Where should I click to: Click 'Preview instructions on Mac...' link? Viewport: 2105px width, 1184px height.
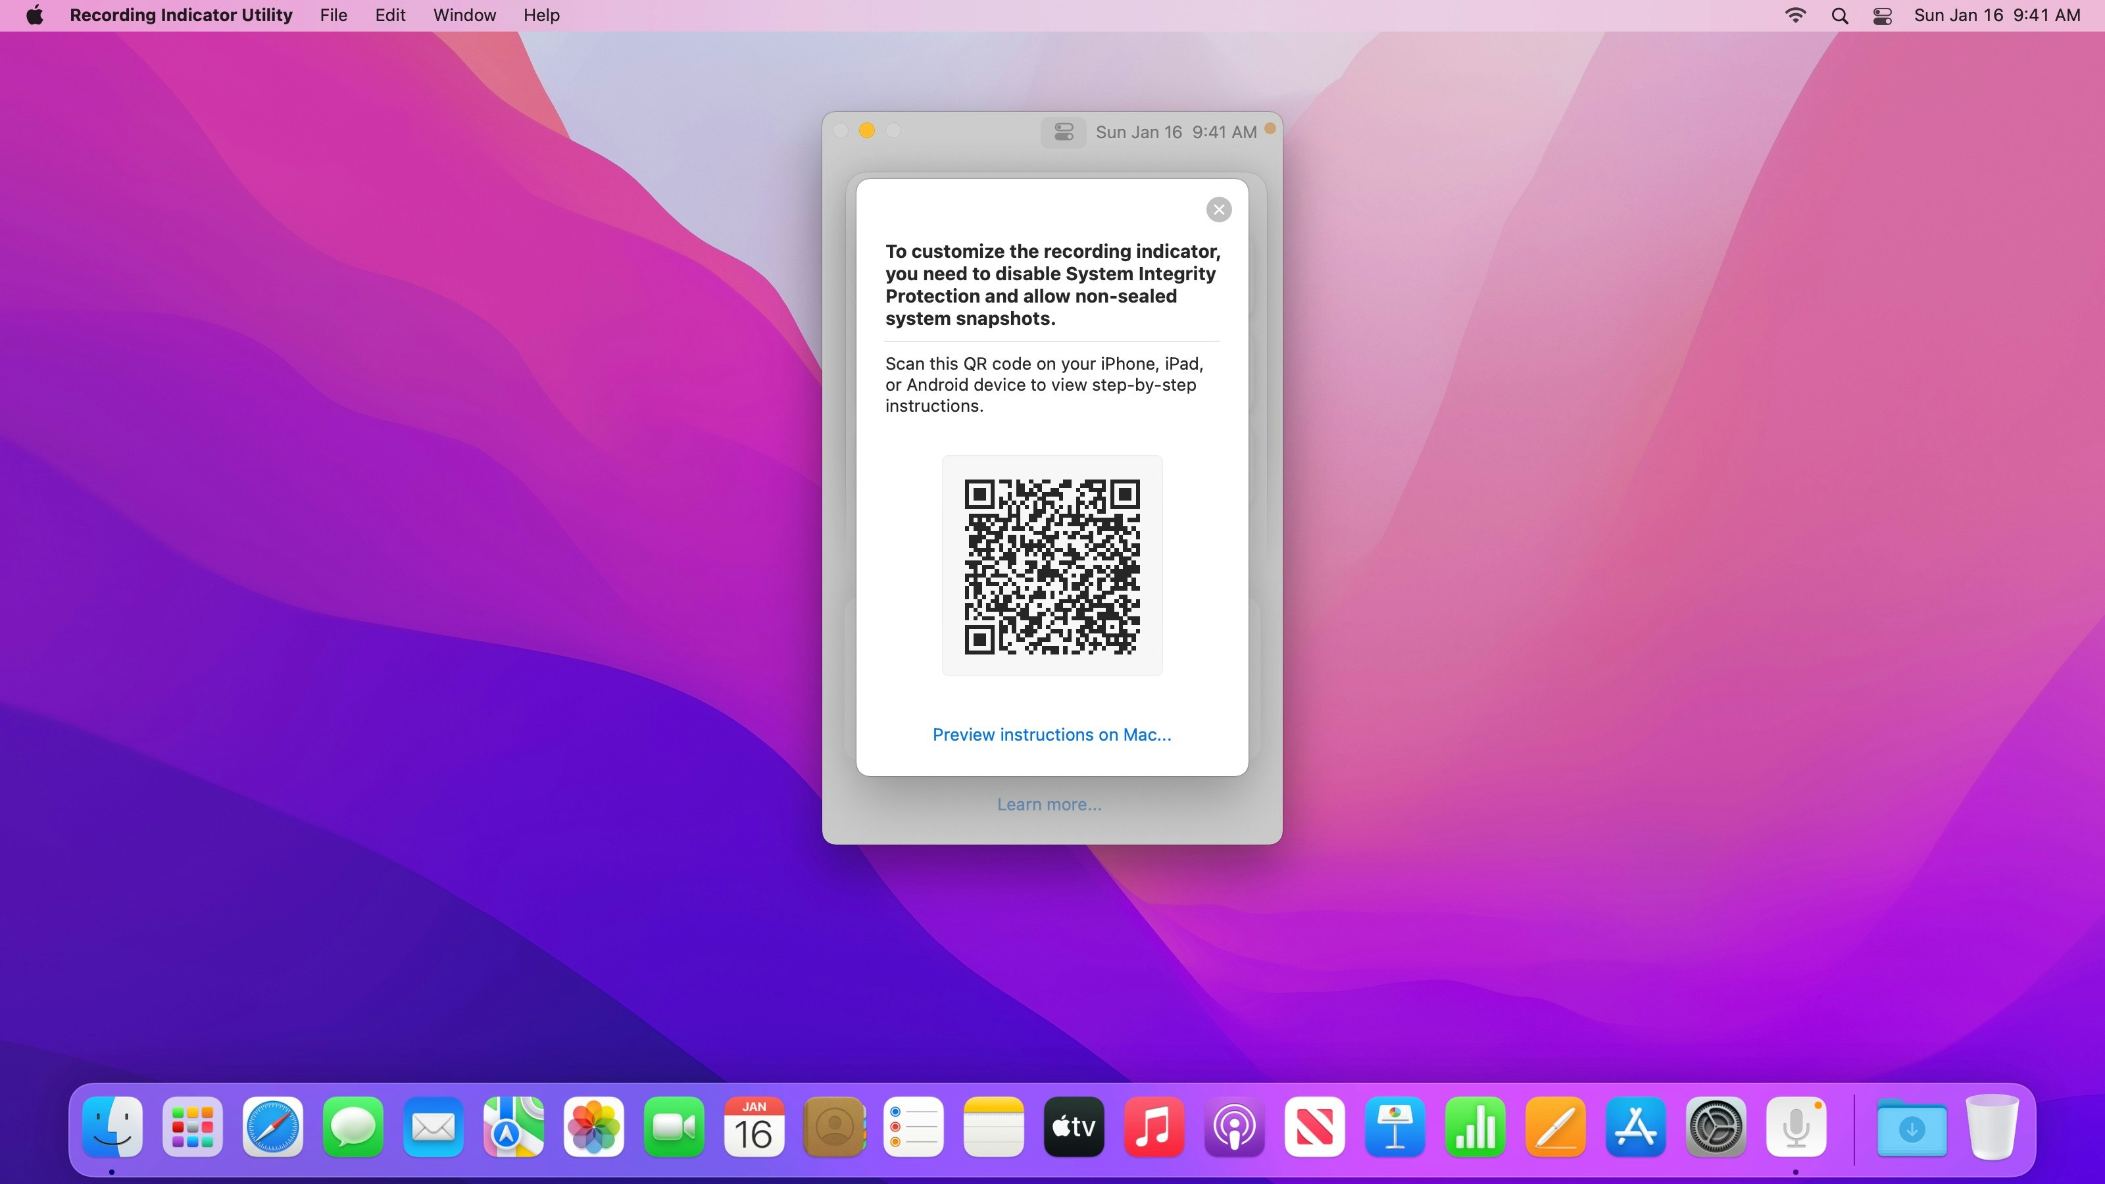click(1052, 735)
